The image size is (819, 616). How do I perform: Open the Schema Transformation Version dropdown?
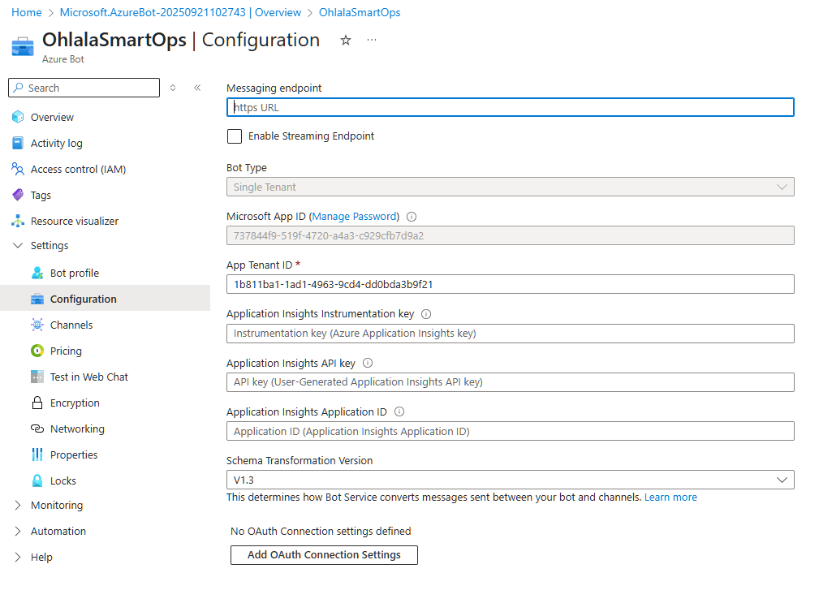[510, 480]
